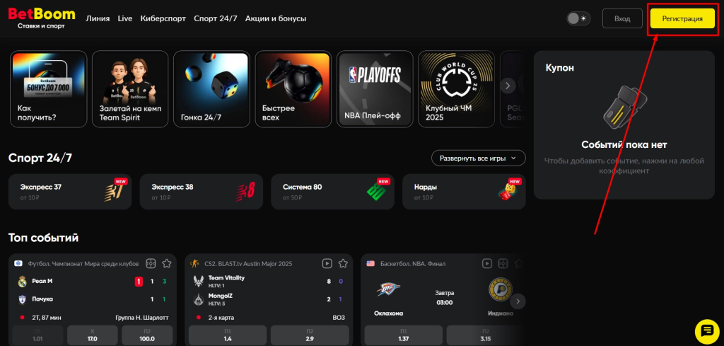Click Team Vitality logo icon
Screen dimensions: 724x346
click(x=198, y=281)
